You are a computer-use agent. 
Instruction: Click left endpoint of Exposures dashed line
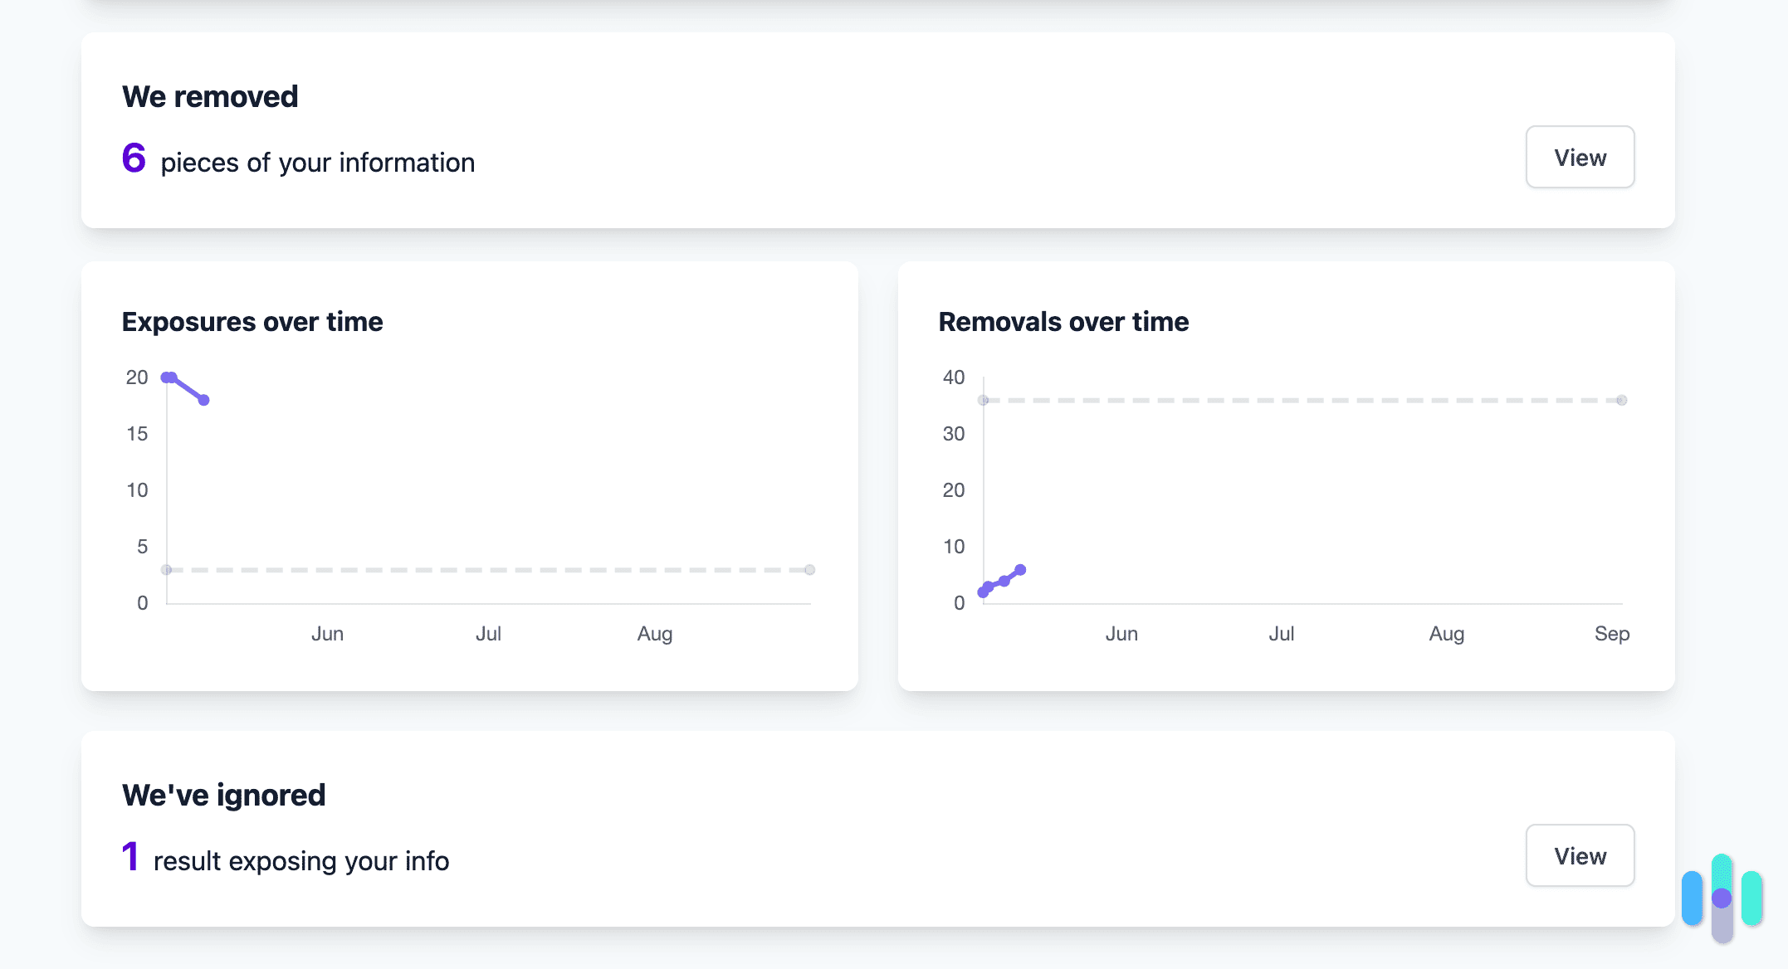166,570
